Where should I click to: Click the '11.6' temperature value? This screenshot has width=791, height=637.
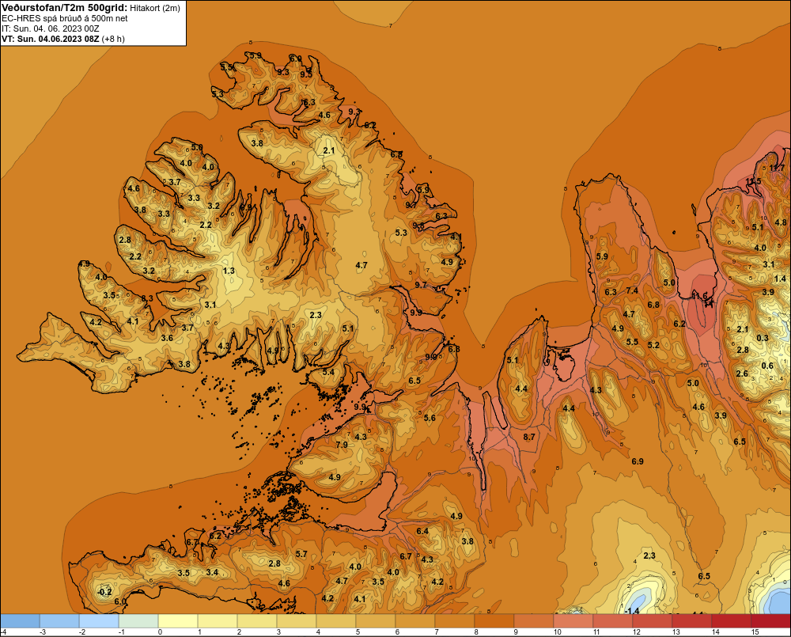(x=700, y=296)
